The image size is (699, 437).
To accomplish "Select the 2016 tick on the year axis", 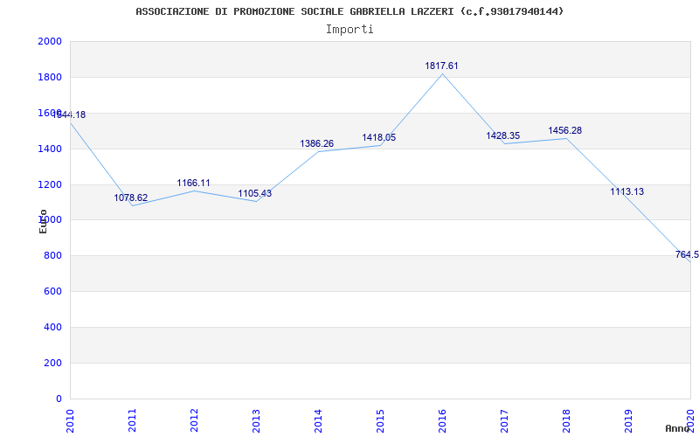I will (x=442, y=420).
